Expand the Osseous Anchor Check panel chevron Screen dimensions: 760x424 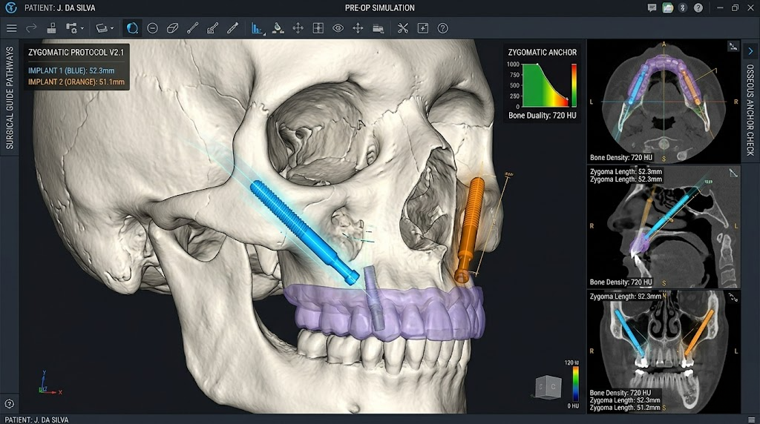750,50
